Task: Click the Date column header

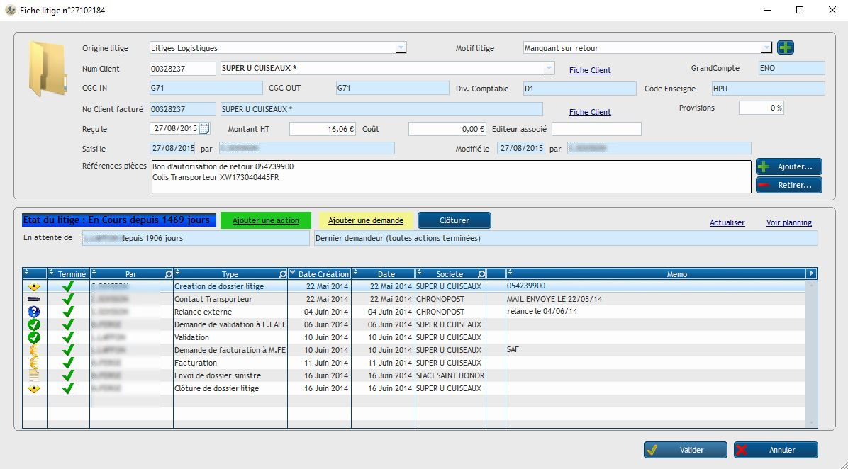Action: (384, 274)
